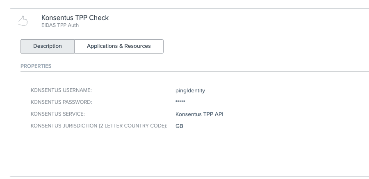Click the divider line under PROPERTIES
Screen dimensions: 369x179
pyautogui.click(x=195, y=71)
